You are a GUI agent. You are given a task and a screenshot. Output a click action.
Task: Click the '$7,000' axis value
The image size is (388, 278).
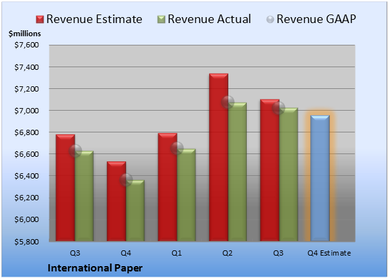coord(26,111)
